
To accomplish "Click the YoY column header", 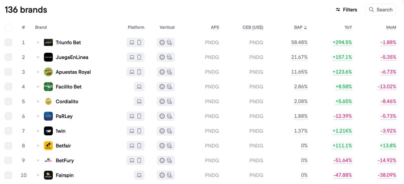I will pyautogui.click(x=348, y=27).
